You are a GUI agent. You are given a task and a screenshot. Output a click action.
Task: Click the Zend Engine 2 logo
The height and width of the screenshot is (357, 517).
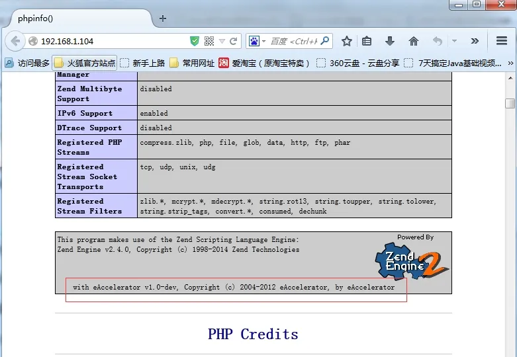(x=412, y=260)
